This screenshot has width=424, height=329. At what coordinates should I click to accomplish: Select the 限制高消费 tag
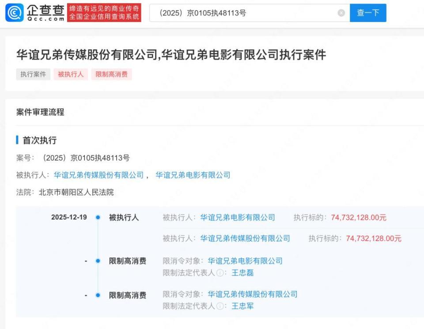(x=112, y=74)
